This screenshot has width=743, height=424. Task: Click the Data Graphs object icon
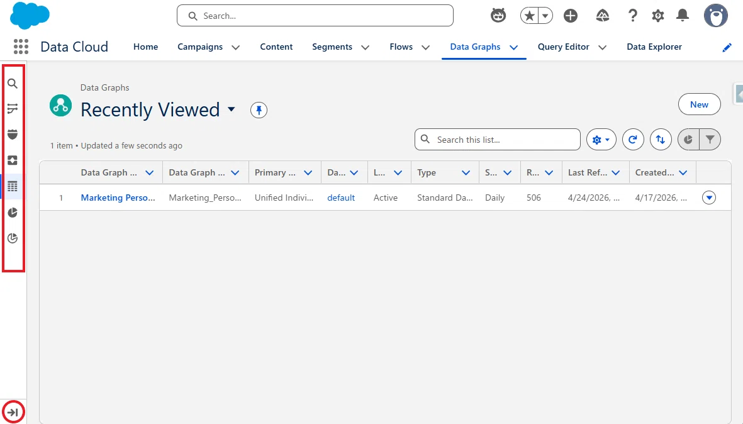point(60,106)
